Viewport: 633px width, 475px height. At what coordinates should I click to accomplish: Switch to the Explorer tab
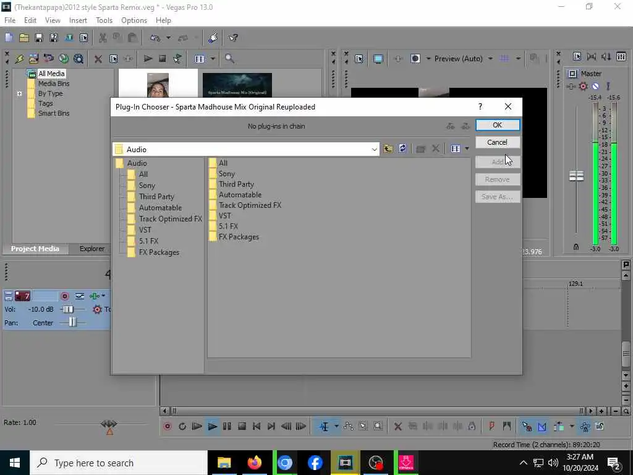[91, 249]
